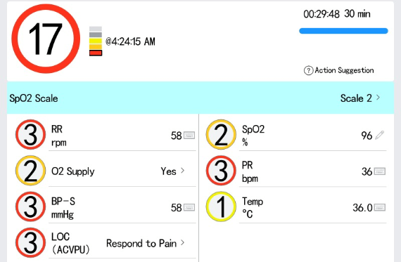401x262 pixels.
Task: Click the keyboard icon beside BP-S value
Action: (x=189, y=207)
